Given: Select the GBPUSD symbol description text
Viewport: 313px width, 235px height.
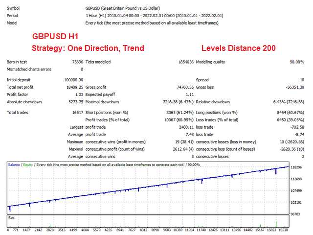Looking at the screenshot, I should coord(123,8).
